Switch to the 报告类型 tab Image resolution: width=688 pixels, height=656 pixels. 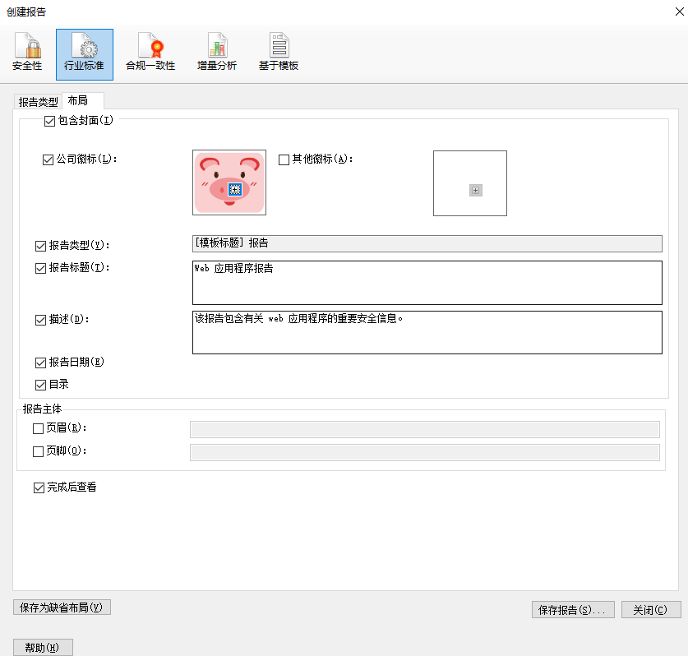click(x=38, y=102)
